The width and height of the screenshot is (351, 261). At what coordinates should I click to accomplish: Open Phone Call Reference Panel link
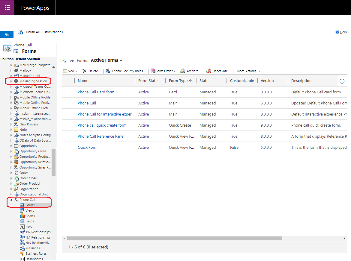[101, 136]
